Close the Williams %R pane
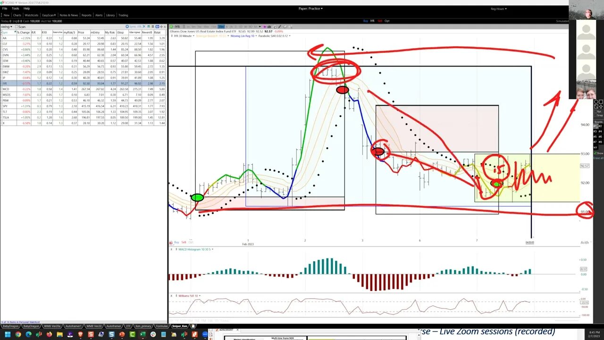The width and height of the screenshot is (604, 340). click(x=171, y=296)
